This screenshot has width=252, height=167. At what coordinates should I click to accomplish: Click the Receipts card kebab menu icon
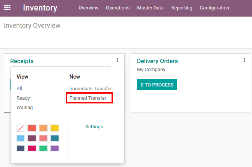[118, 60]
